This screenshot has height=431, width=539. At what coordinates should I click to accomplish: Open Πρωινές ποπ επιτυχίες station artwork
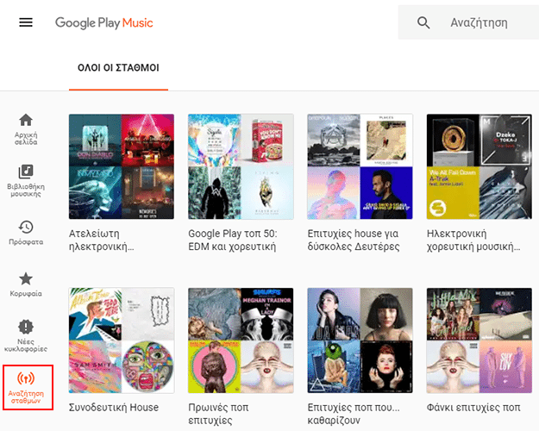241,340
